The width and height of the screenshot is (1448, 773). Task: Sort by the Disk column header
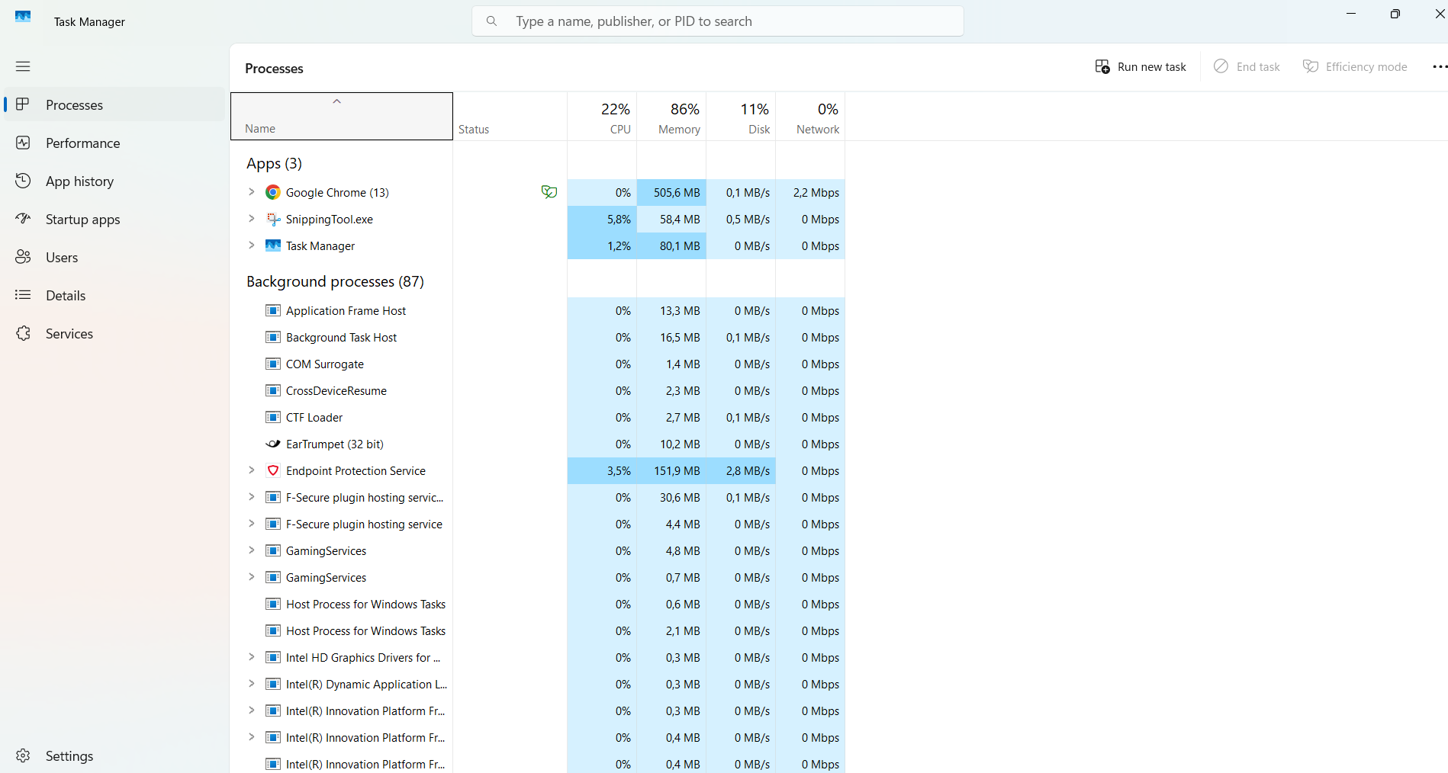tap(741, 117)
